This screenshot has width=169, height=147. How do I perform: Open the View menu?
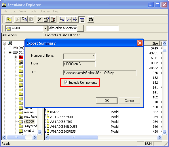(x=22, y=11)
